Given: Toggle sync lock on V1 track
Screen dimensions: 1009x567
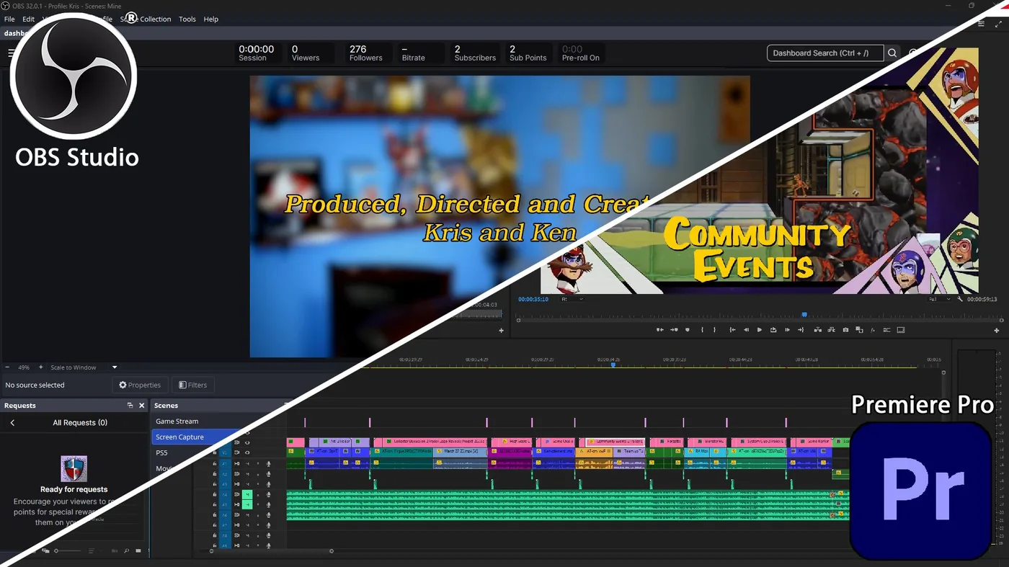Looking at the screenshot, I should coord(236,452).
